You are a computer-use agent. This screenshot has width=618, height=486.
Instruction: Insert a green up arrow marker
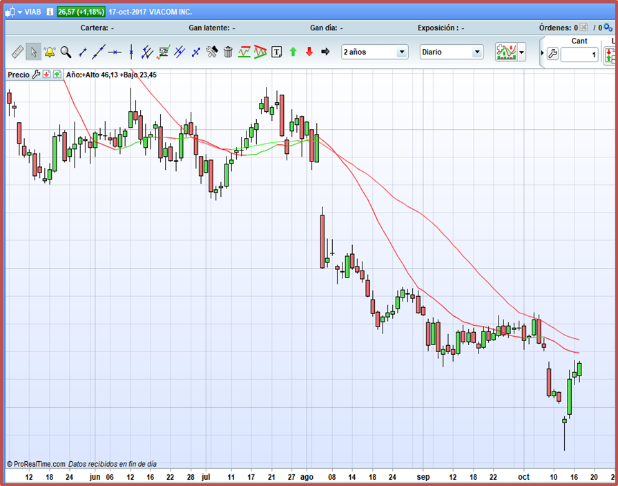(x=293, y=52)
